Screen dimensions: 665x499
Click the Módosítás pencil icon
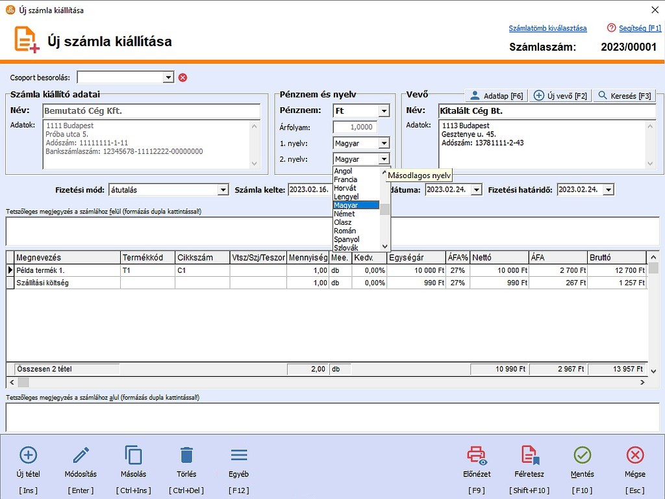coord(81,455)
